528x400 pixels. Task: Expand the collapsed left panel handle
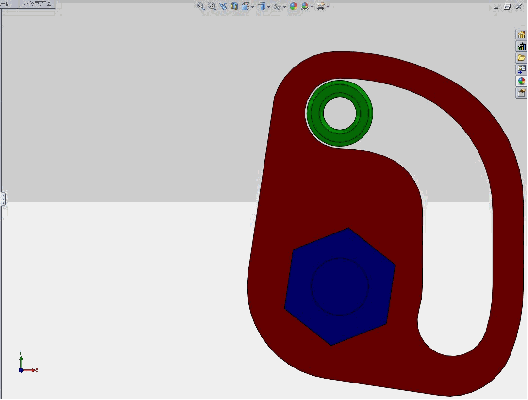point(3,199)
